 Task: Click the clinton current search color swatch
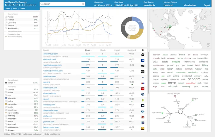tap(6, 83)
